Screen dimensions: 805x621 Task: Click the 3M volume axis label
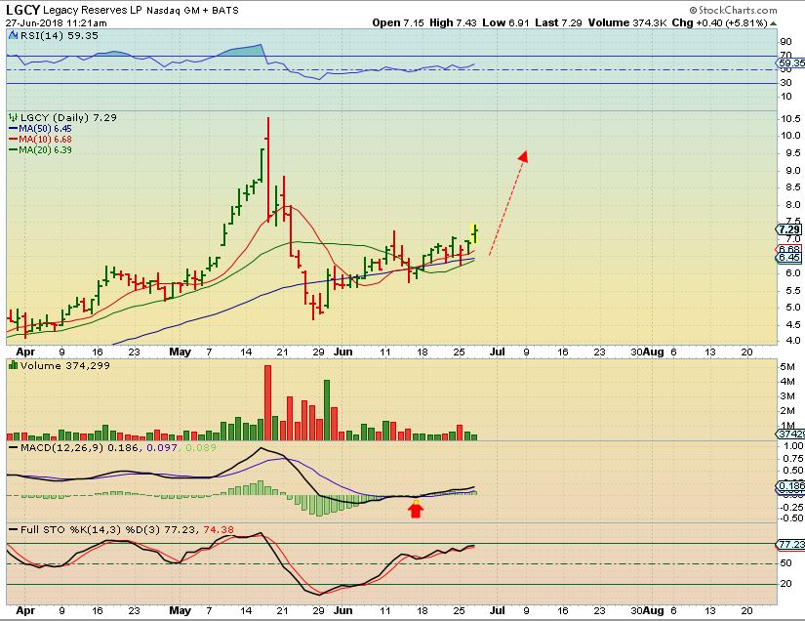(788, 396)
